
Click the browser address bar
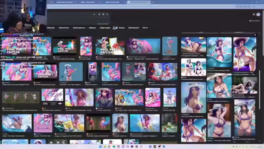140,7
